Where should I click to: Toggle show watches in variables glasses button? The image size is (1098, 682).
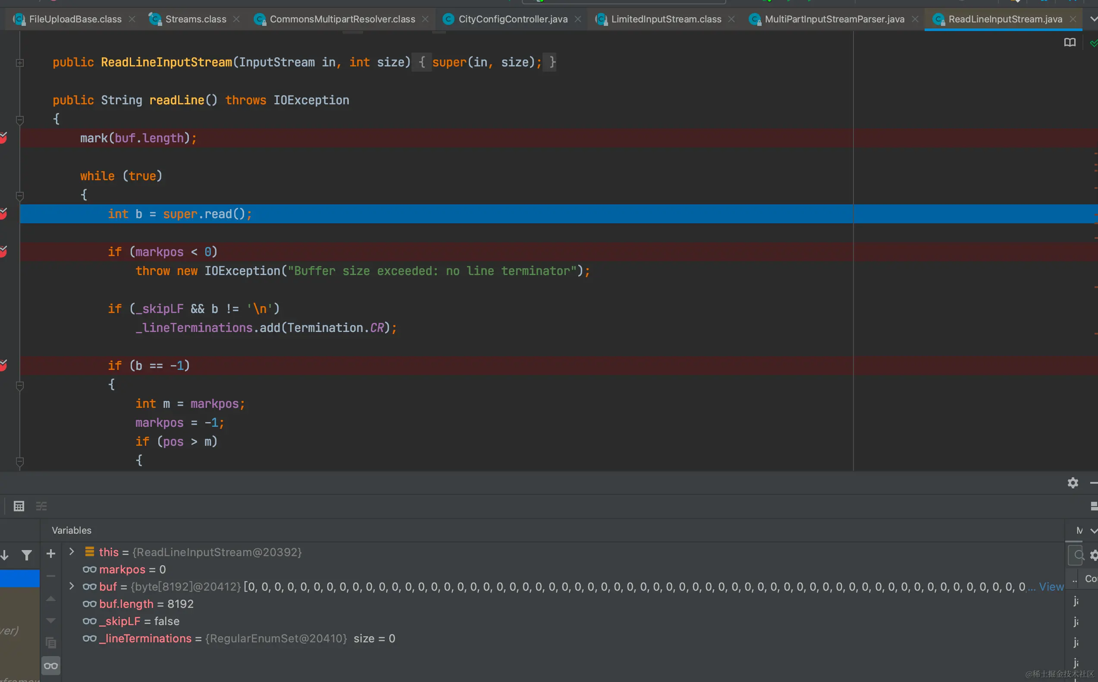(51, 666)
